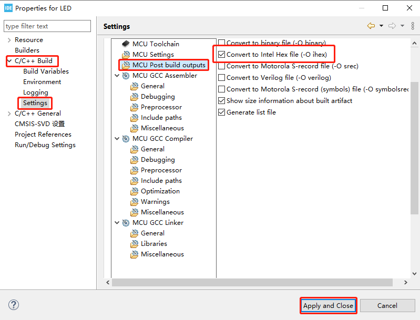Disable Generate list file checkbox
The height and width of the screenshot is (320, 420).
point(221,112)
